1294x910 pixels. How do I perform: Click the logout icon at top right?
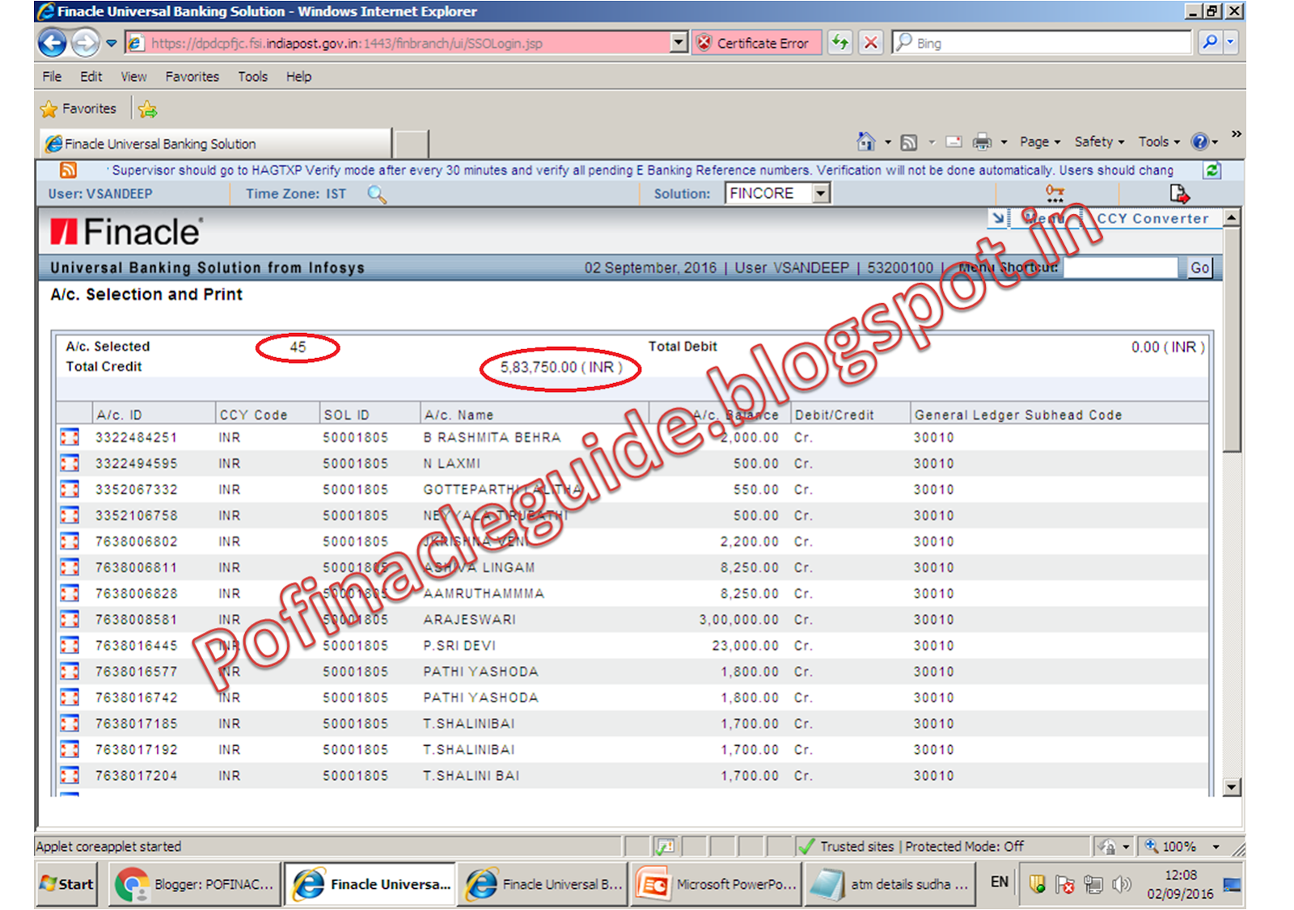click(x=1179, y=192)
